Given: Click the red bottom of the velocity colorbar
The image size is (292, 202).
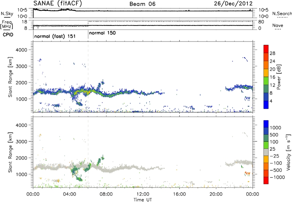Looking at the screenshot, I should pos(266,180).
